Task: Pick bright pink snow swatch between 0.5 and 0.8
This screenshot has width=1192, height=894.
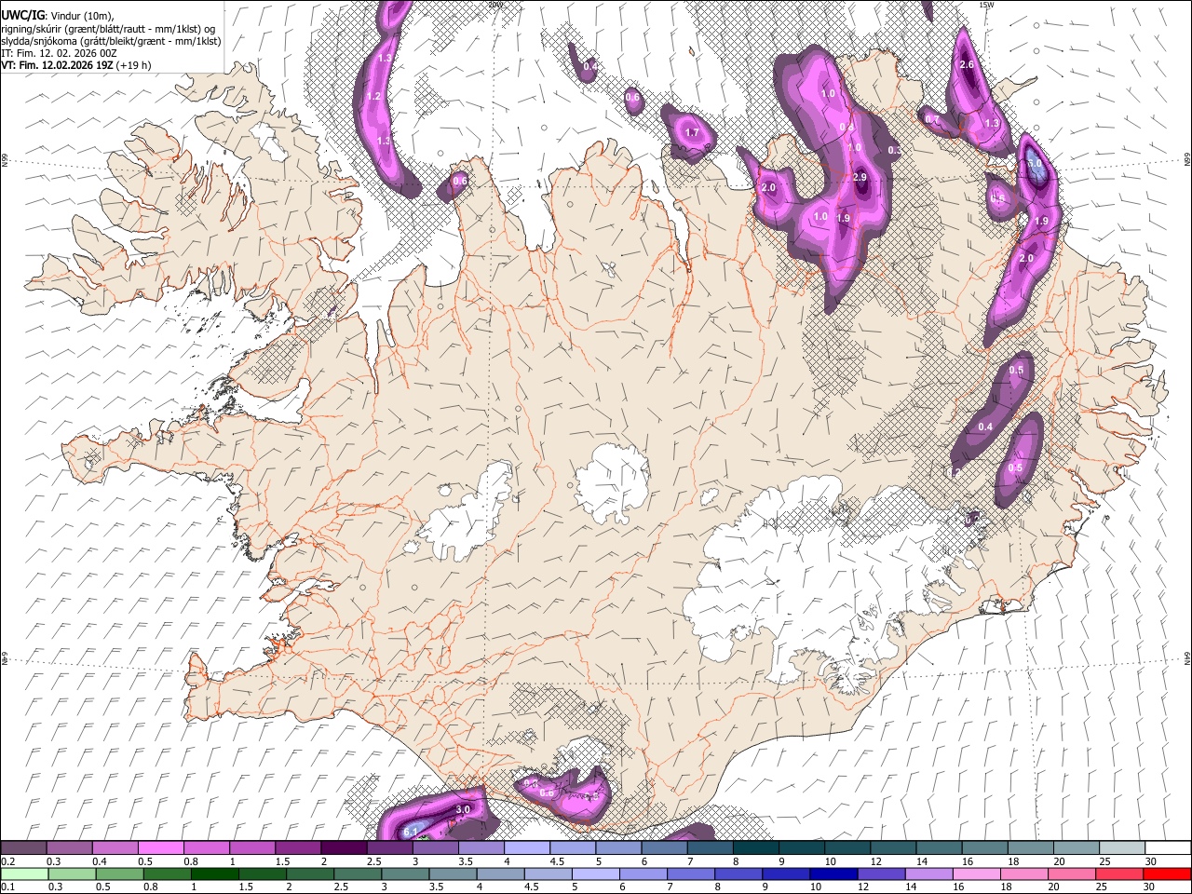Action: (160, 847)
